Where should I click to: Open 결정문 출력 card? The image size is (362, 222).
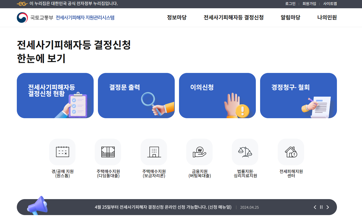136,96
